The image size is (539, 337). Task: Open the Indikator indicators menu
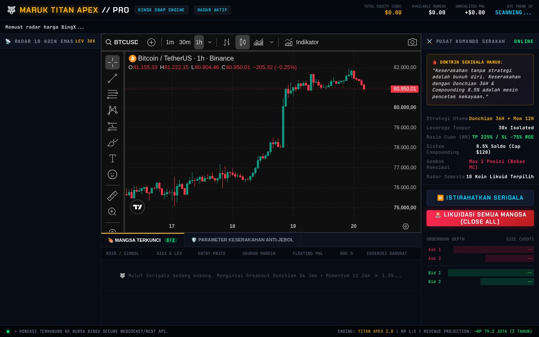[302, 42]
